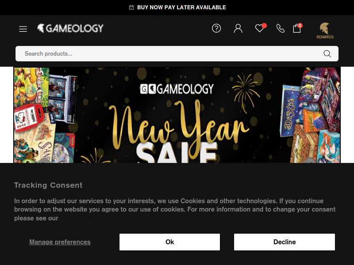Click the calendar icon in top banner
This screenshot has width=354, height=265.
click(x=131, y=8)
